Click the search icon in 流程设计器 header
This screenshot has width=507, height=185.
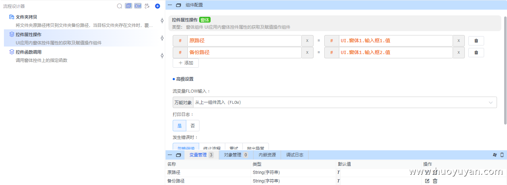point(119,6)
